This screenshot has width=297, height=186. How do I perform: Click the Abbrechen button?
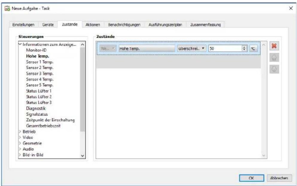(x=279, y=178)
